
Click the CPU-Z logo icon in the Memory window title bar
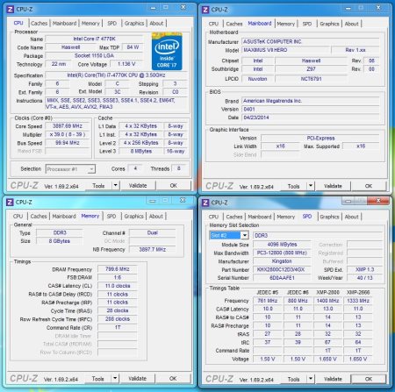[x=10, y=202]
